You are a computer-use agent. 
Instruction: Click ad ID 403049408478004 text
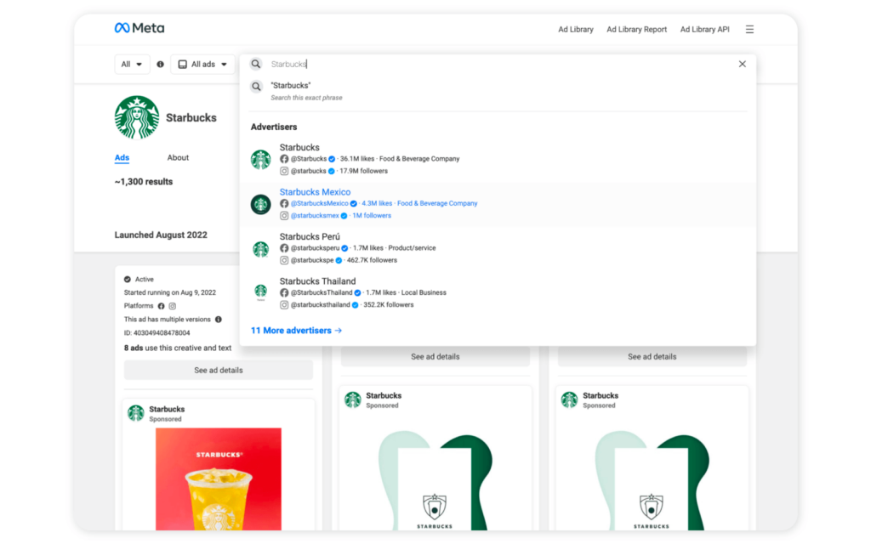click(157, 333)
